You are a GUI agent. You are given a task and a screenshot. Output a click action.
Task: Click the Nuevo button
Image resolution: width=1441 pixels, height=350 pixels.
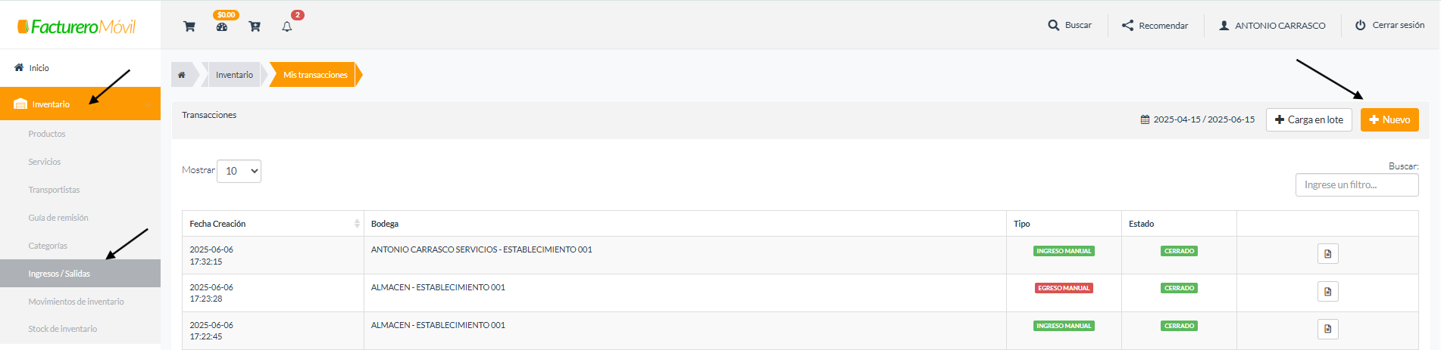tap(1389, 119)
